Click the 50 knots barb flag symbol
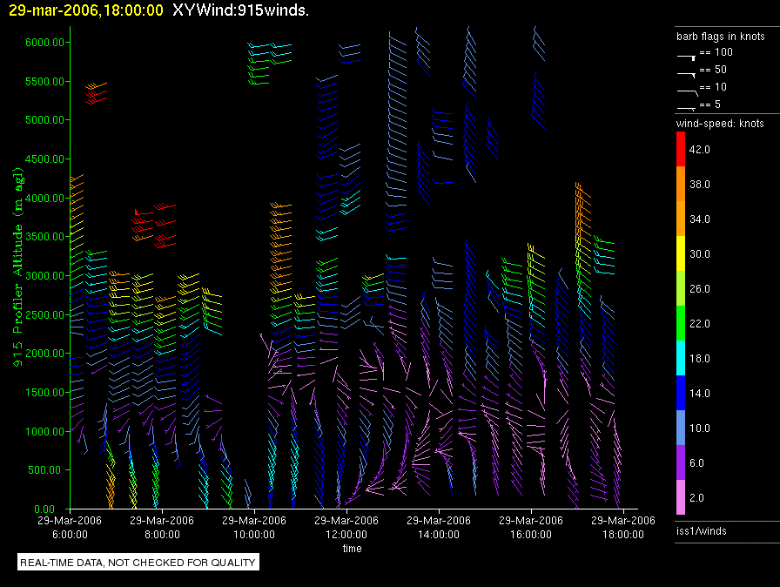 pyautogui.click(x=686, y=72)
